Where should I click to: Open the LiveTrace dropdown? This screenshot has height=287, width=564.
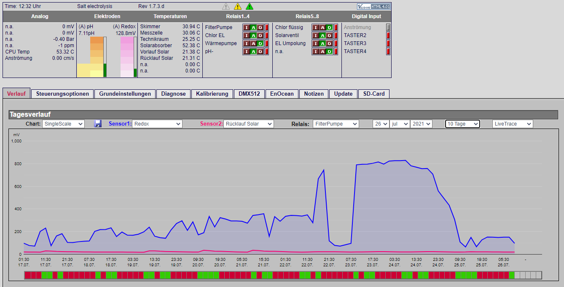pos(513,124)
